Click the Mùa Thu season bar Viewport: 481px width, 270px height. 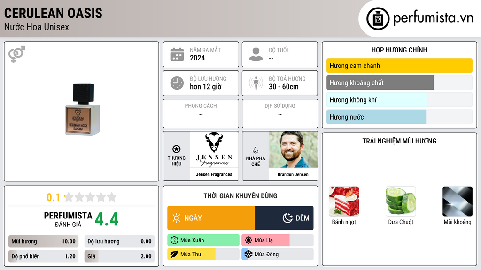click(x=203, y=254)
